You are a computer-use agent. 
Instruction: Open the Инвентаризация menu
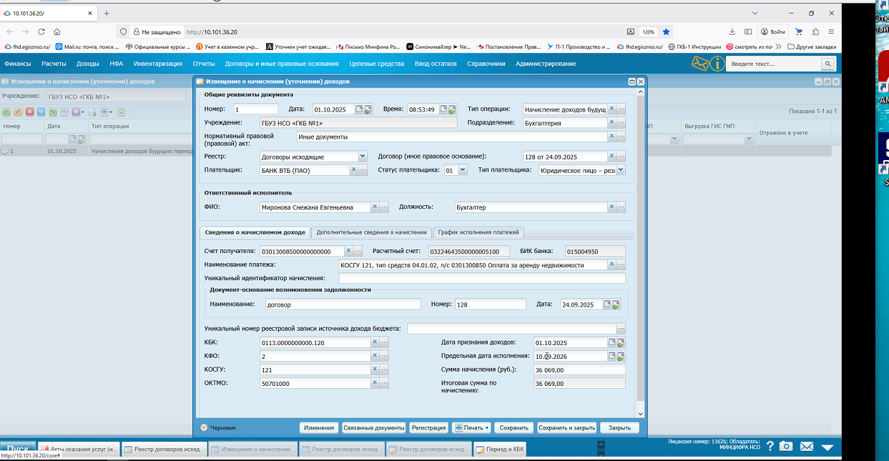point(158,64)
